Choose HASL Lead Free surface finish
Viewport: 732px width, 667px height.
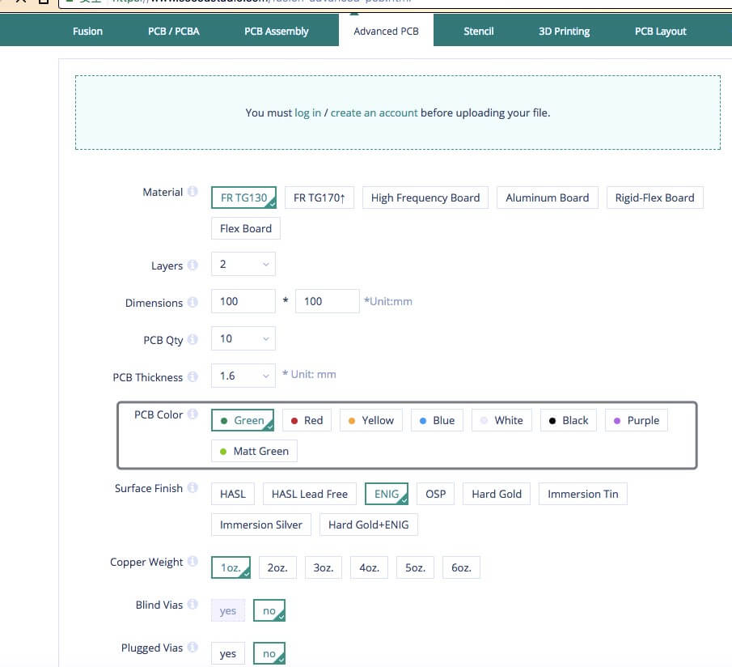pyautogui.click(x=309, y=494)
